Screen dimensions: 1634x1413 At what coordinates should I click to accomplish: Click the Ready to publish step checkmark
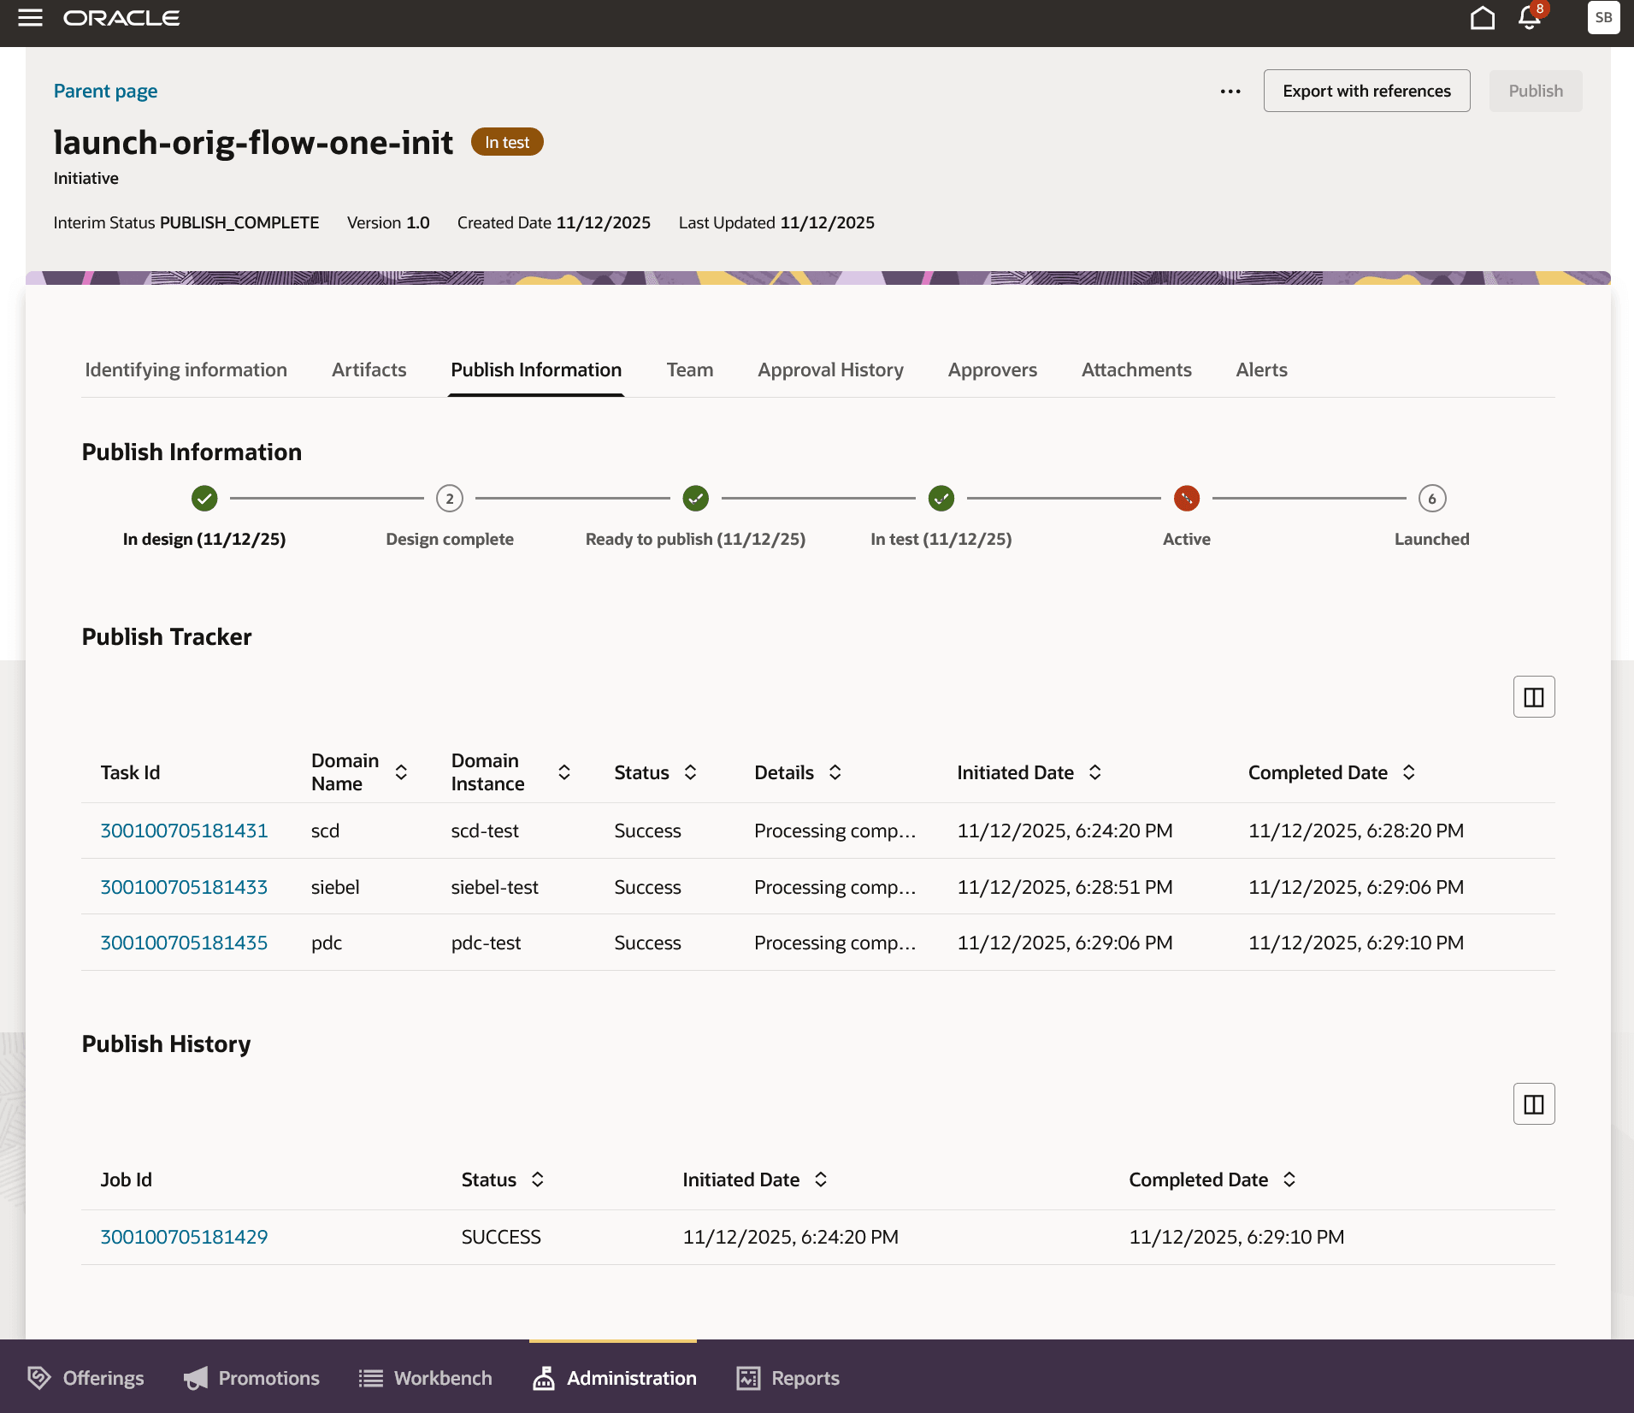pyautogui.click(x=696, y=498)
